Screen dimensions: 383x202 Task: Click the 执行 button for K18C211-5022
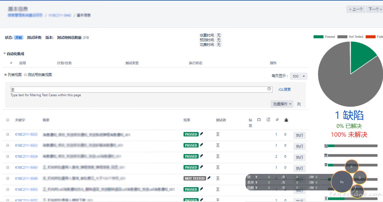[x=300, y=135]
